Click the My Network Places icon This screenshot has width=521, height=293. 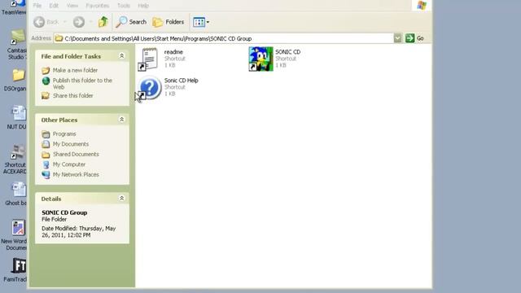[46, 174]
